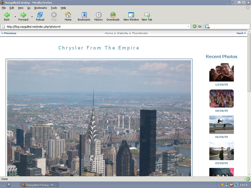Click the greyed-out Stop button

[x=54, y=17]
